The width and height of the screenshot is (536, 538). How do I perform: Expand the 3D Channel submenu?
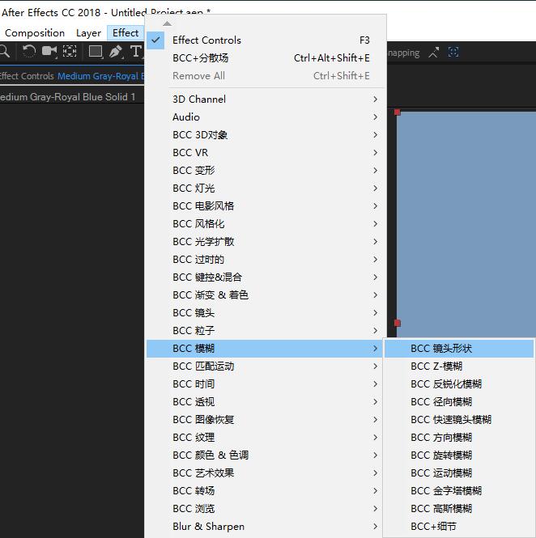(x=265, y=100)
